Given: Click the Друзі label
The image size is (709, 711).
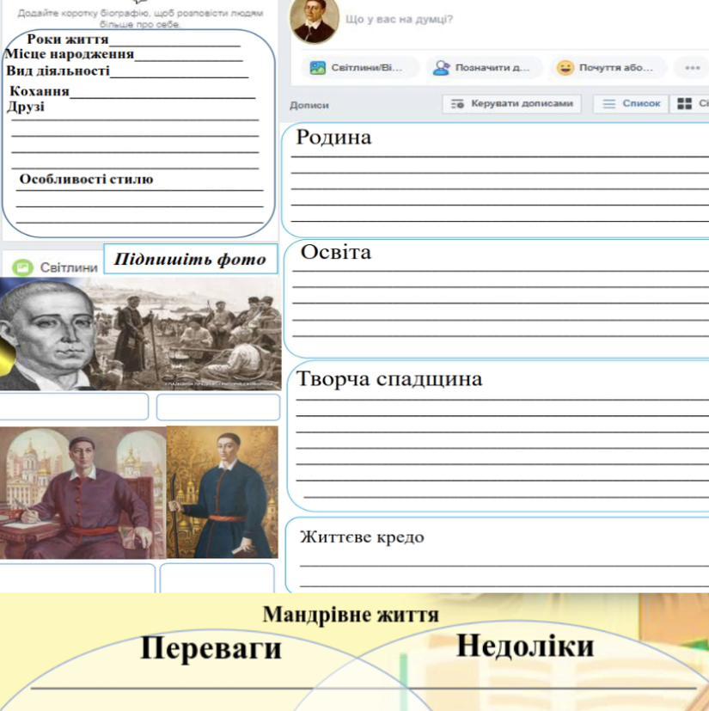Looking at the screenshot, I should click(26, 107).
